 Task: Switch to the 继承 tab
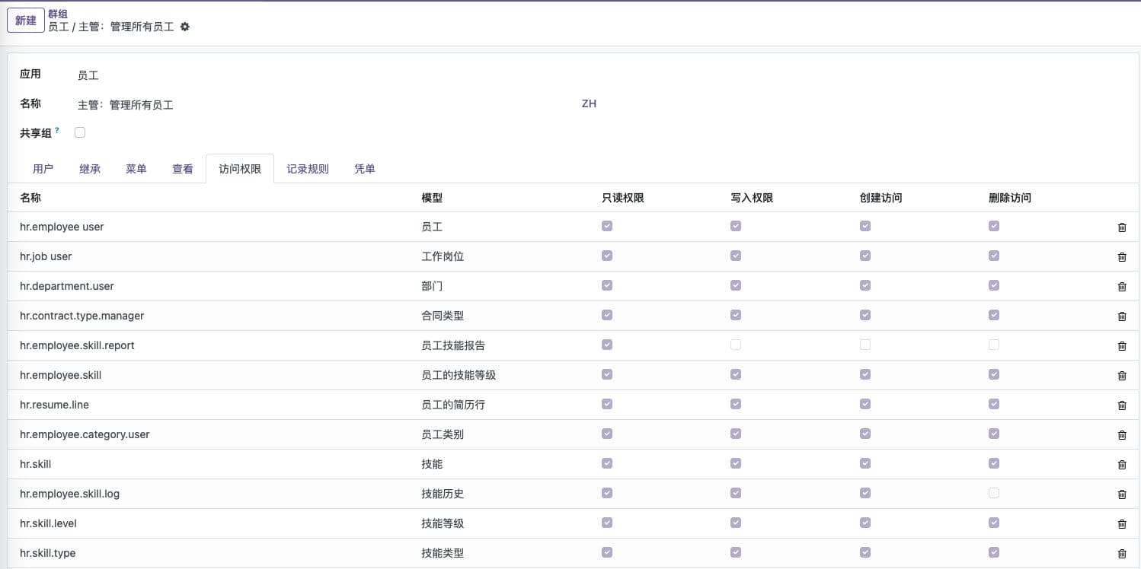click(x=90, y=169)
